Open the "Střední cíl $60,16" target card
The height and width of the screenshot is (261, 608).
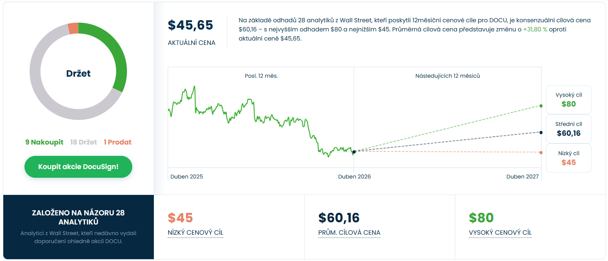(569, 129)
